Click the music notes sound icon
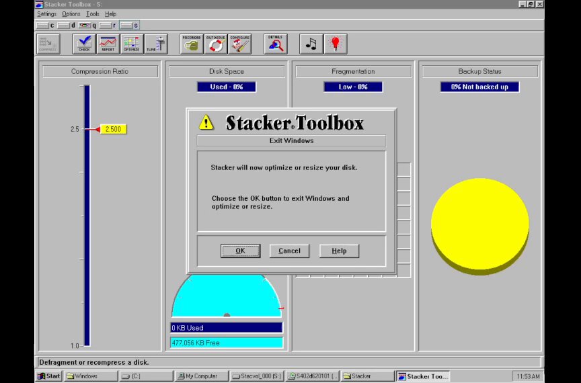 (x=311, y=44)
